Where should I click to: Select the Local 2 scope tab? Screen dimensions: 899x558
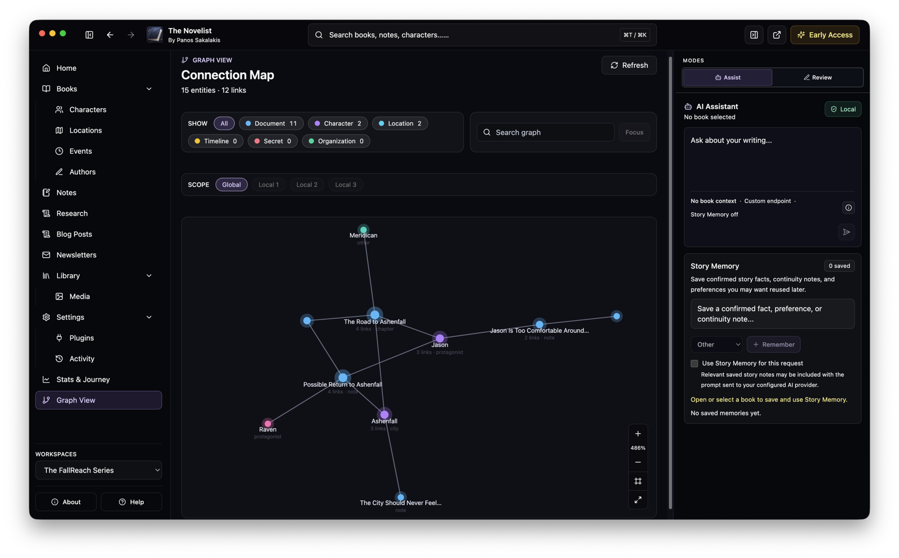[307, 185]
